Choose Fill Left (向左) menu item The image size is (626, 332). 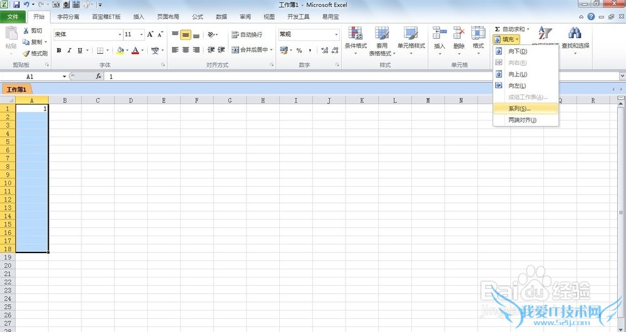tap(526, 85)
